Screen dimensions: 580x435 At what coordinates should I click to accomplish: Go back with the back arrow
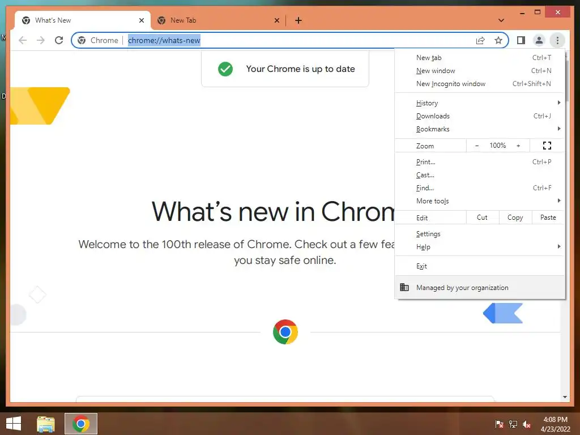pyautogui.click(x=23, y=40)
